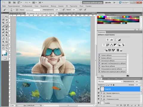Activate the Основная рабочая среда workspace

(x=93, y=3)
